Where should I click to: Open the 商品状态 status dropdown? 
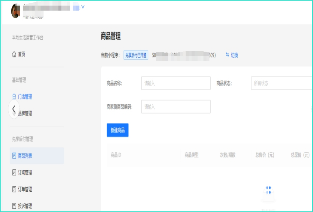[x=281, y=83]
